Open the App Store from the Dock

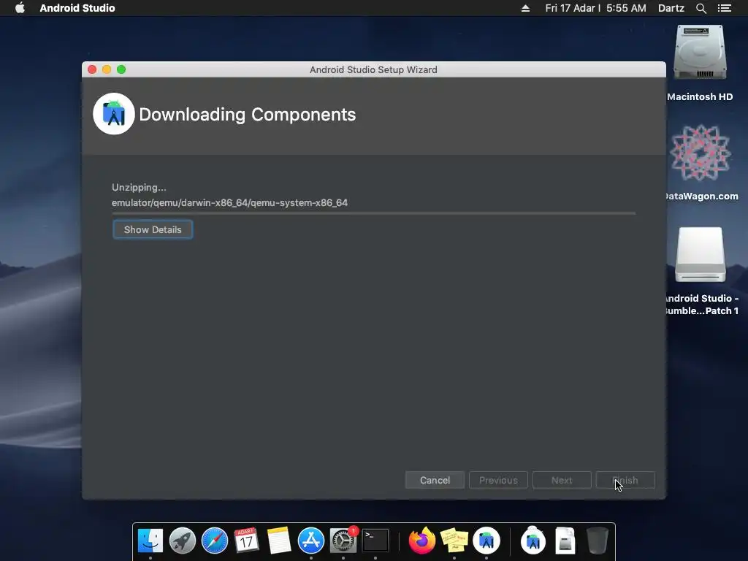click(x=311, y=541)
